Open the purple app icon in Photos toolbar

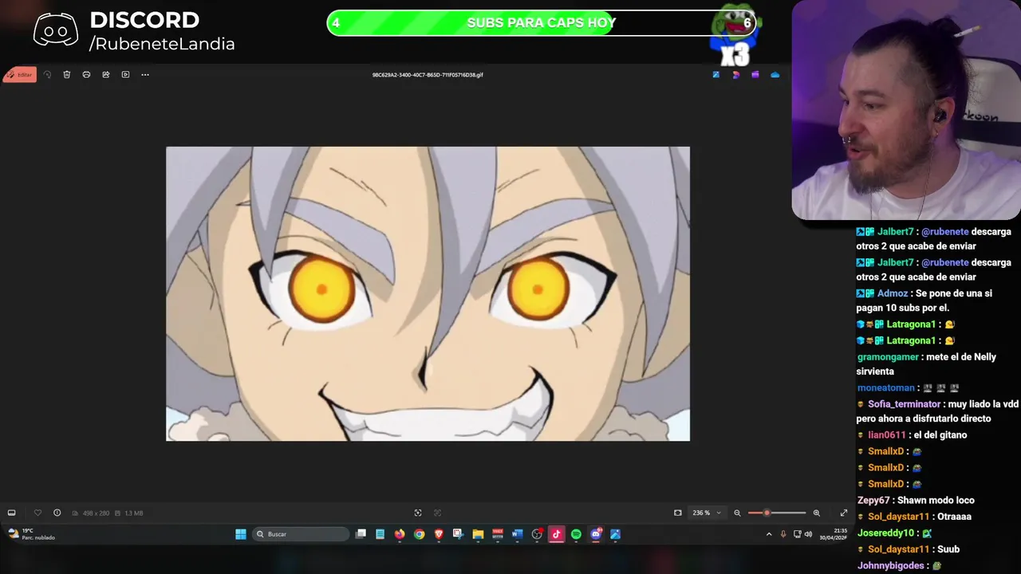(x=755, y=75)
